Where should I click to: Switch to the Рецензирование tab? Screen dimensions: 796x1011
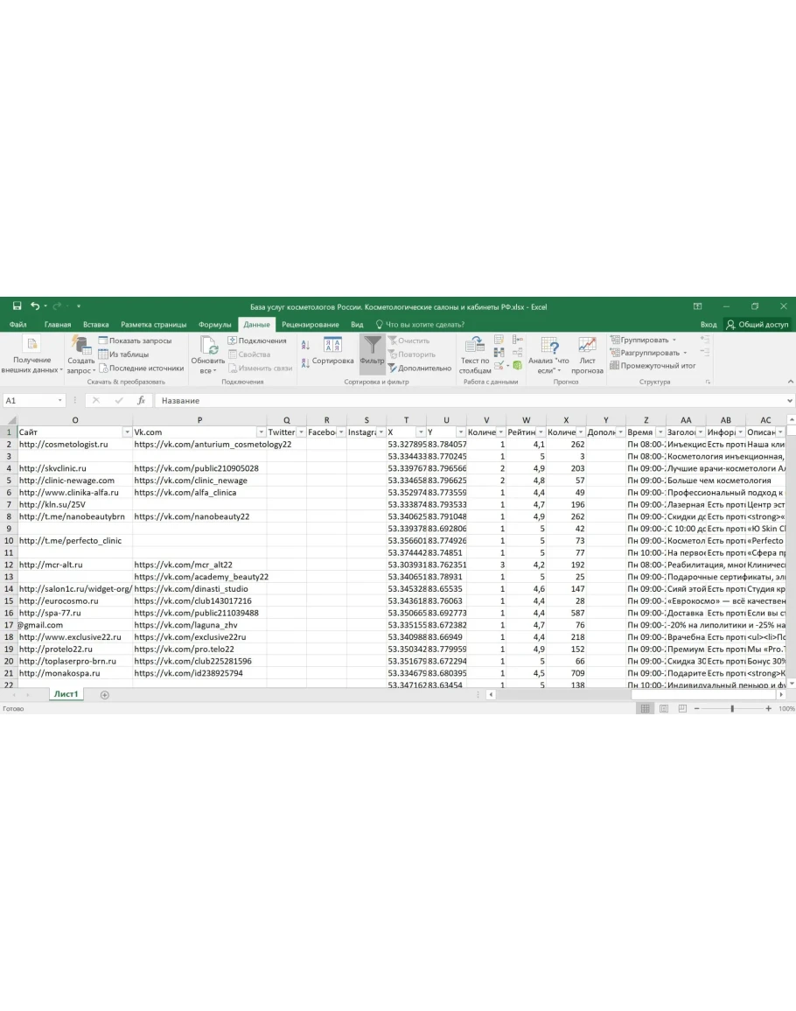click(310, 325)
